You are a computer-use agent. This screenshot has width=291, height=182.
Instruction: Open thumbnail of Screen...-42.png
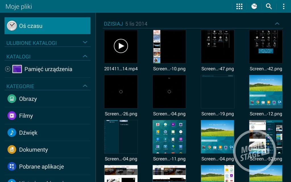(266, 47)
